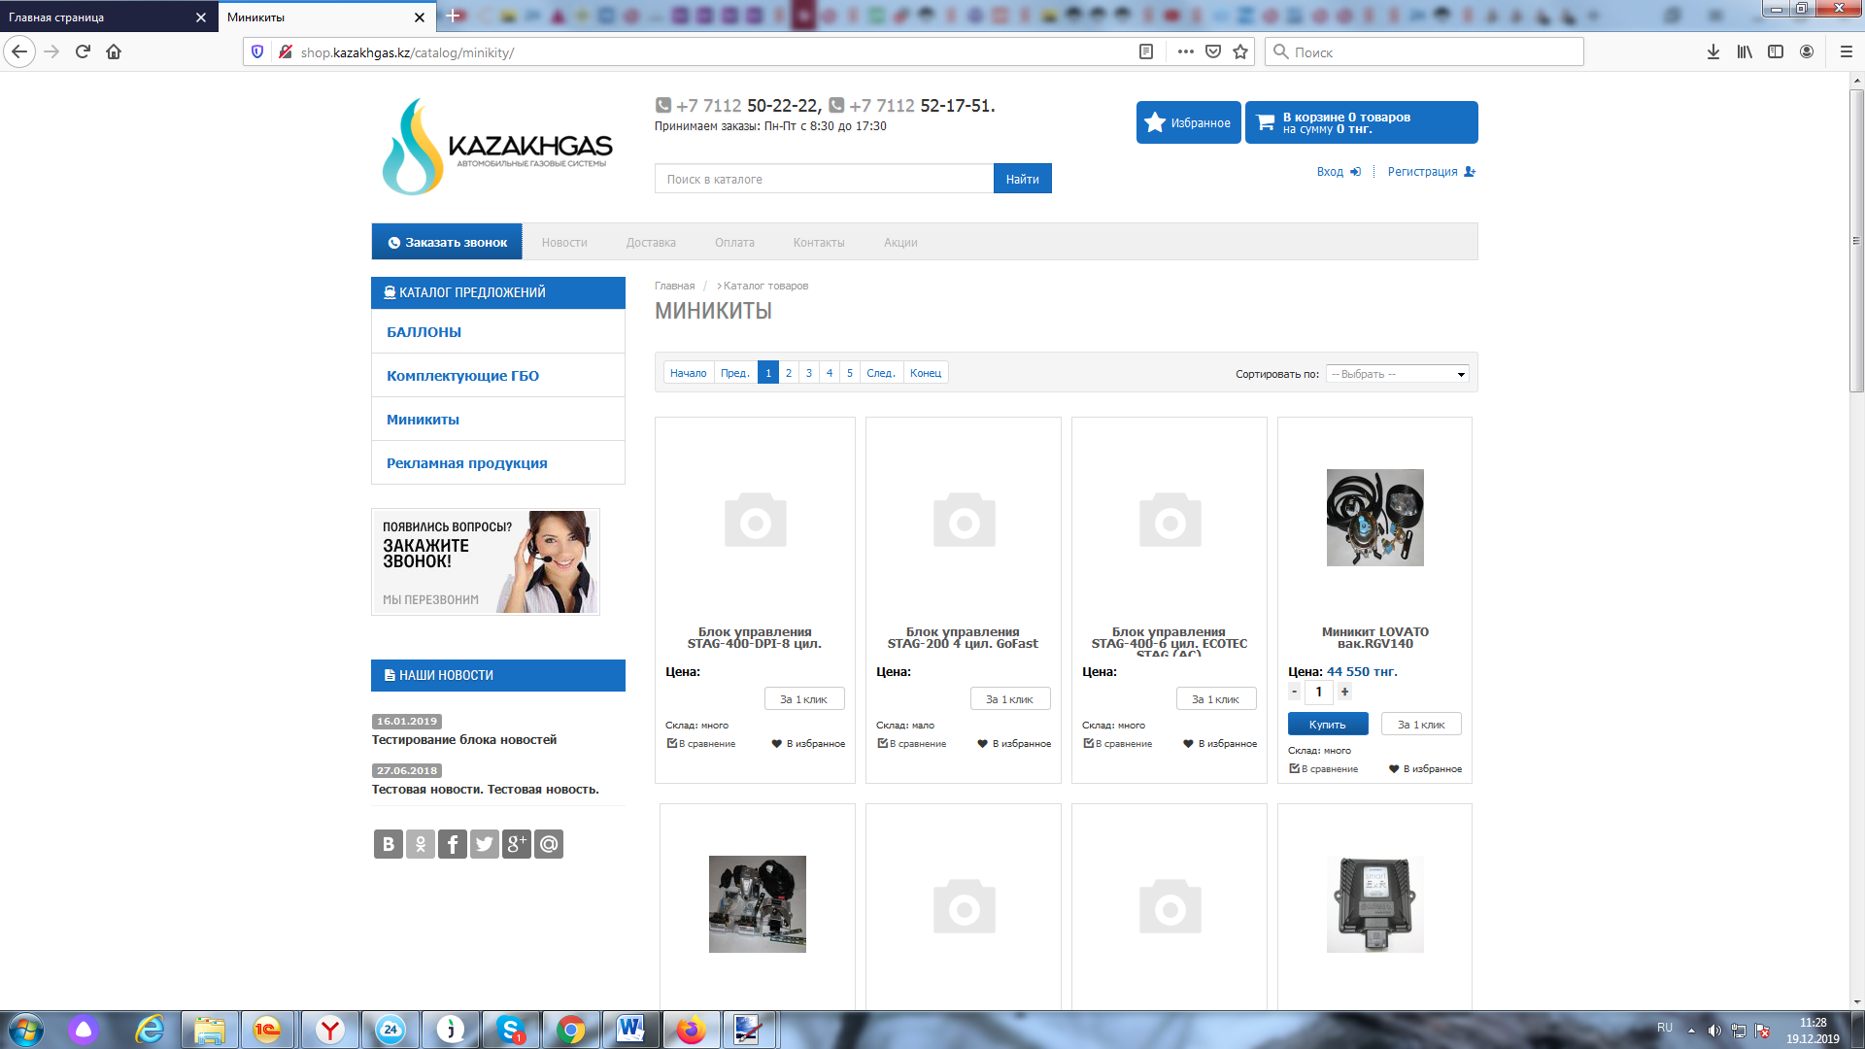This screenshot has width=1865, height=1049.
Task: Open Акции menu item
Action: click(900, 243)
